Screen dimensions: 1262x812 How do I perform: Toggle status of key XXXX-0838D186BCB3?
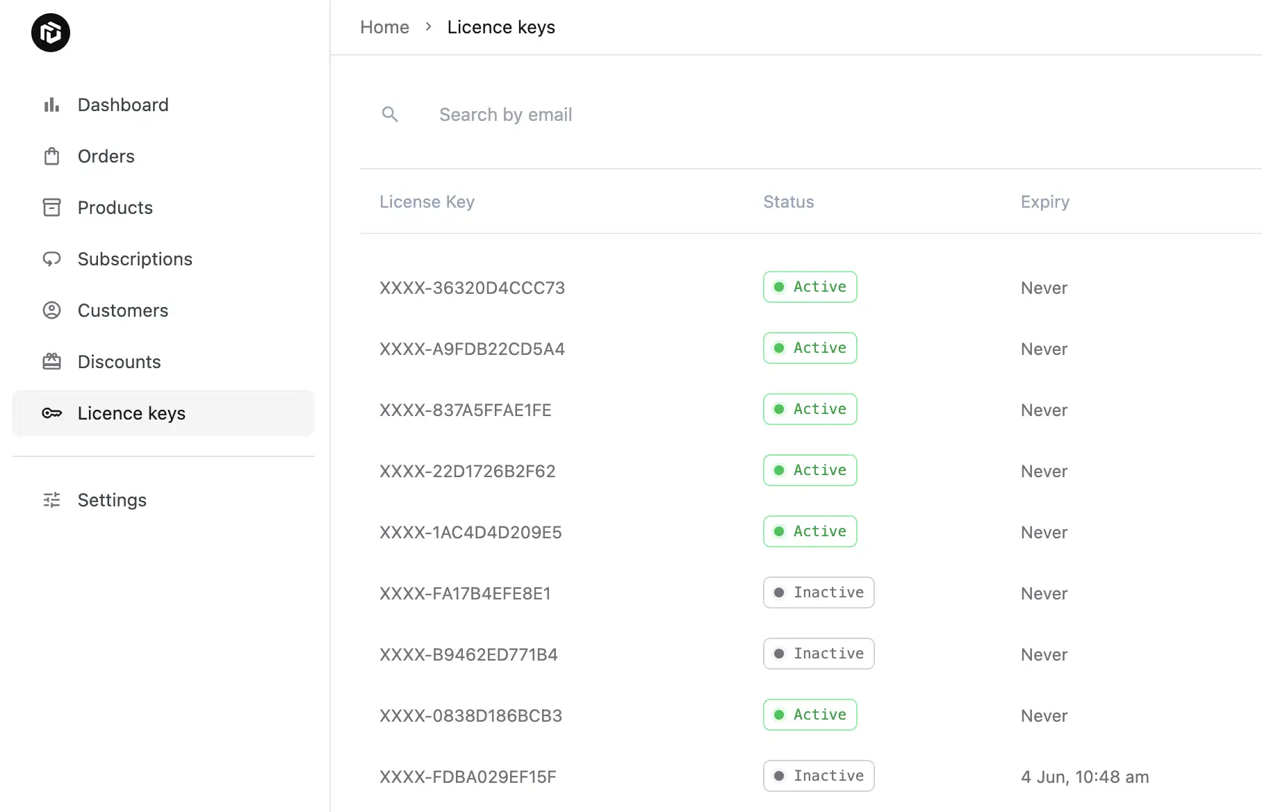(x=810, y=714)
